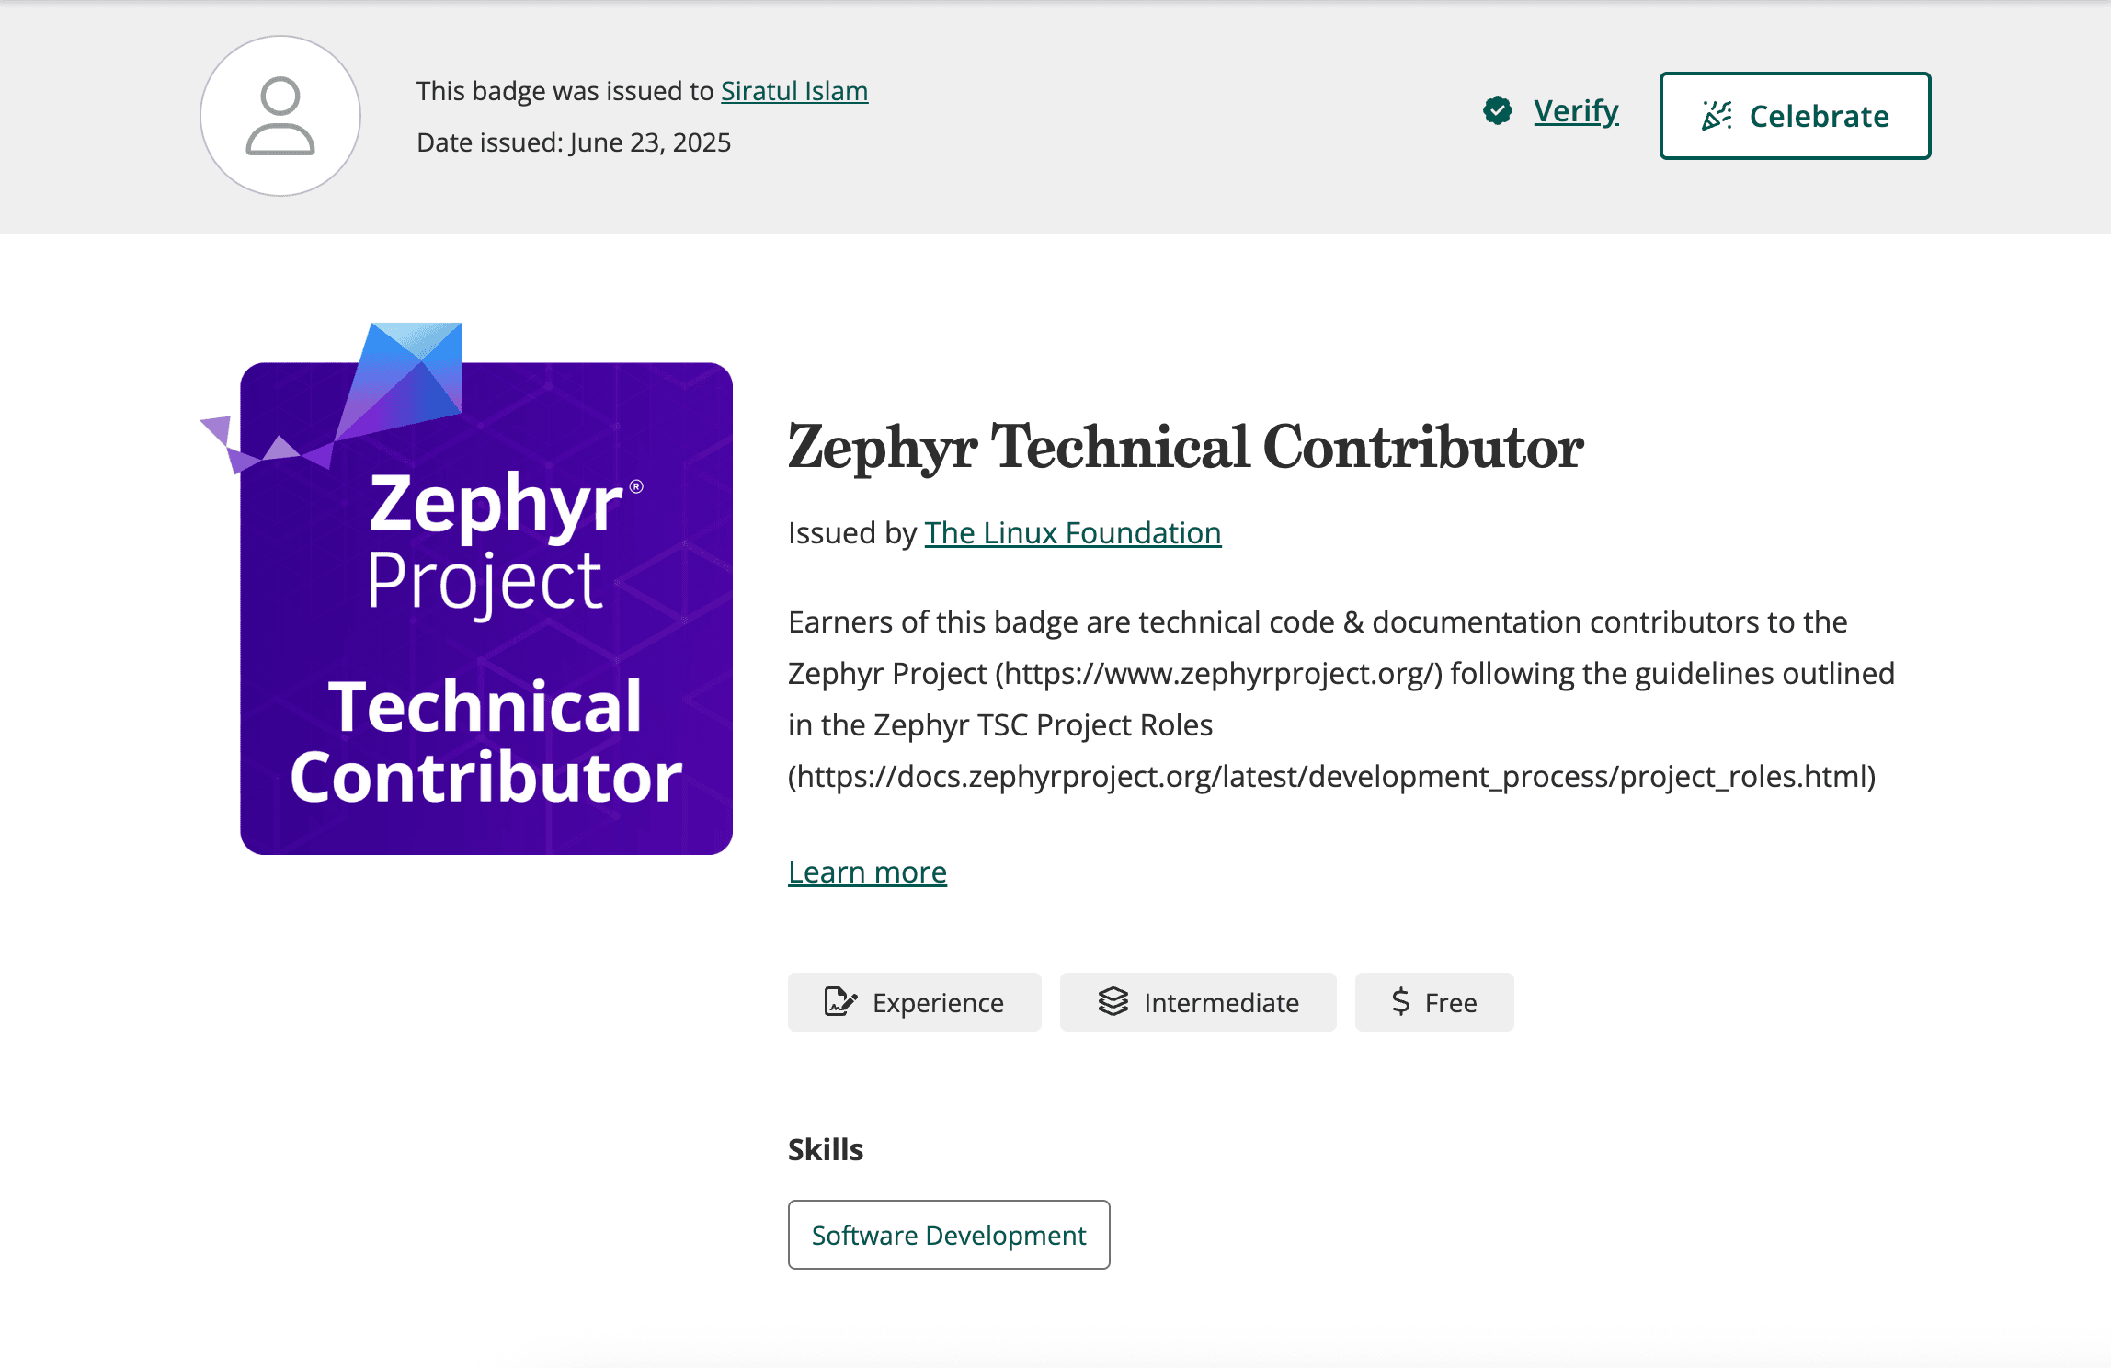Screen dimensions: 2111x1368
Task: Select the Free tag
Action: [x=1433, y=1002]
